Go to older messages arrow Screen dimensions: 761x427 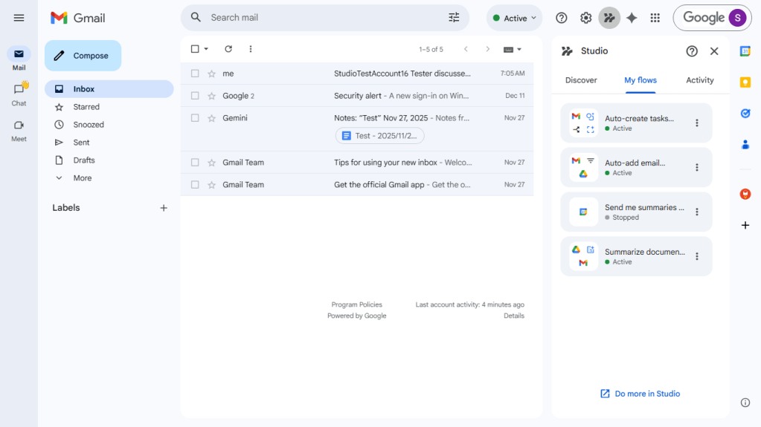click(488, 49)
